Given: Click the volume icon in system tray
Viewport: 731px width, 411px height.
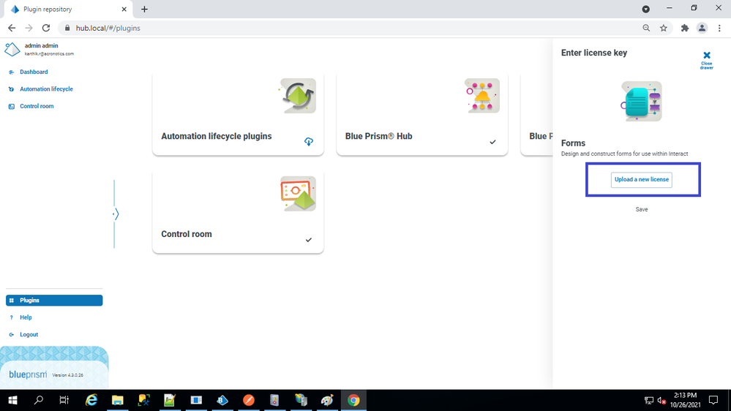Looking at the screenshot, I should click(x=661, y=400).
